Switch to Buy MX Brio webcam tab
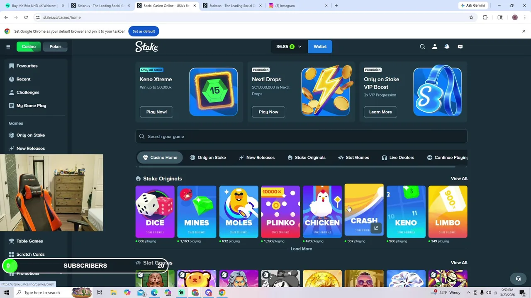531x298 pixels. pyautogui.click(x=34, y=6)
